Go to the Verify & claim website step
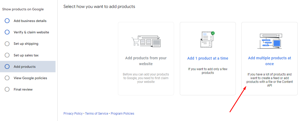 31,32
